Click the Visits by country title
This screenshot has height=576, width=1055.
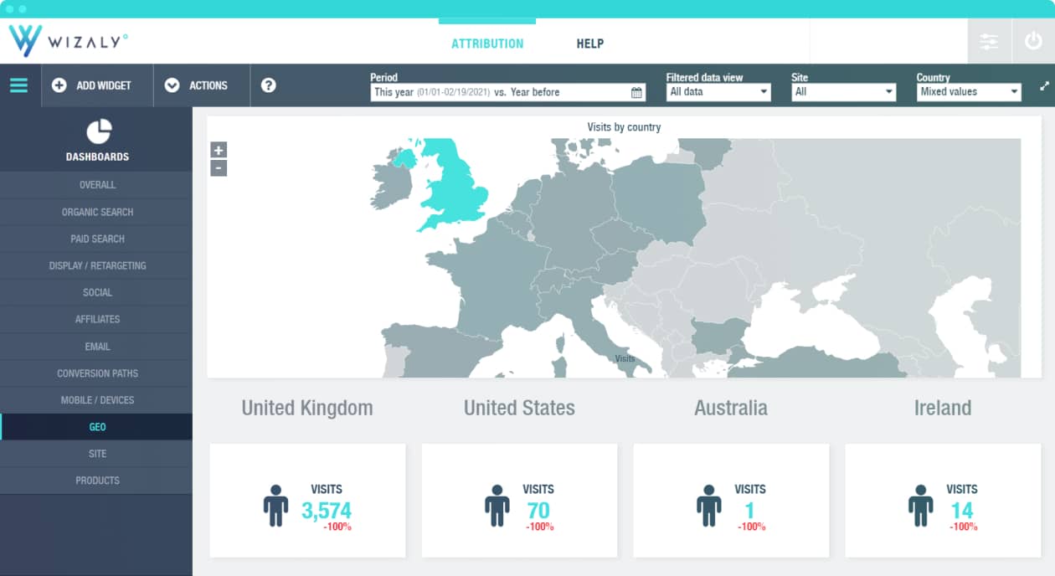tap(624, 127)
